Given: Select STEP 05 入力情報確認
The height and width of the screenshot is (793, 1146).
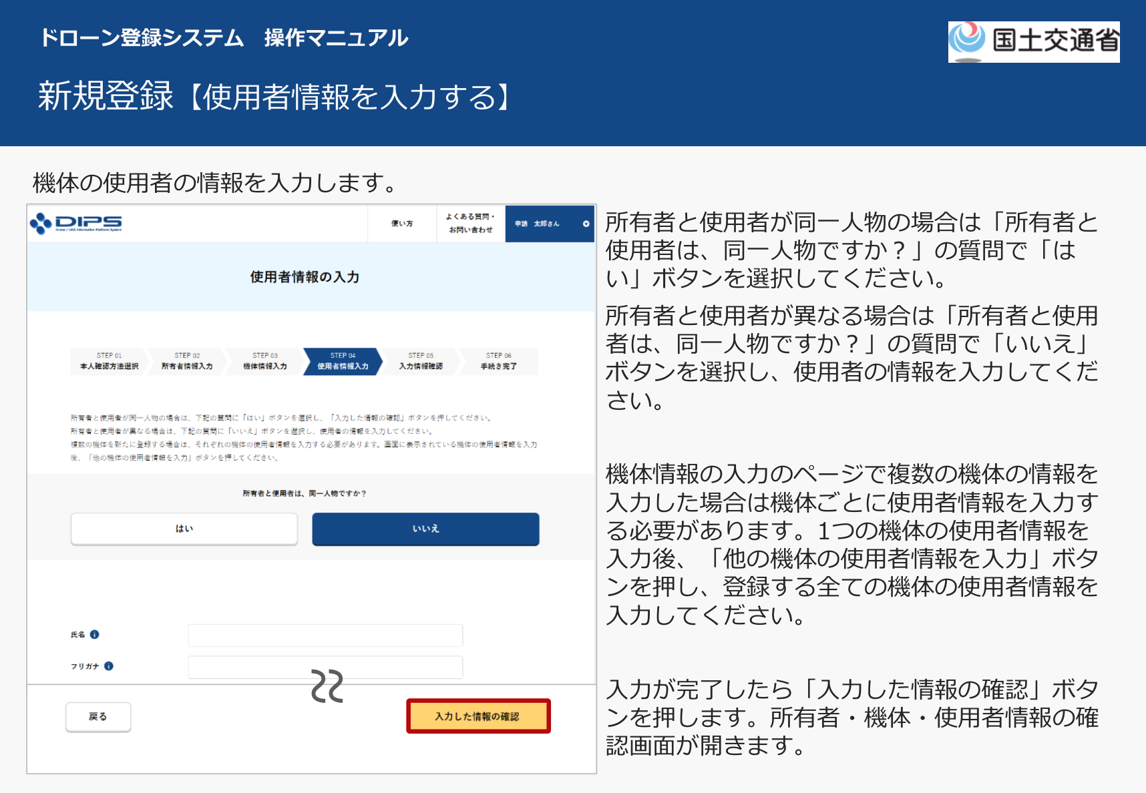Looking at the screenshot, I should [x=421, y=361].
